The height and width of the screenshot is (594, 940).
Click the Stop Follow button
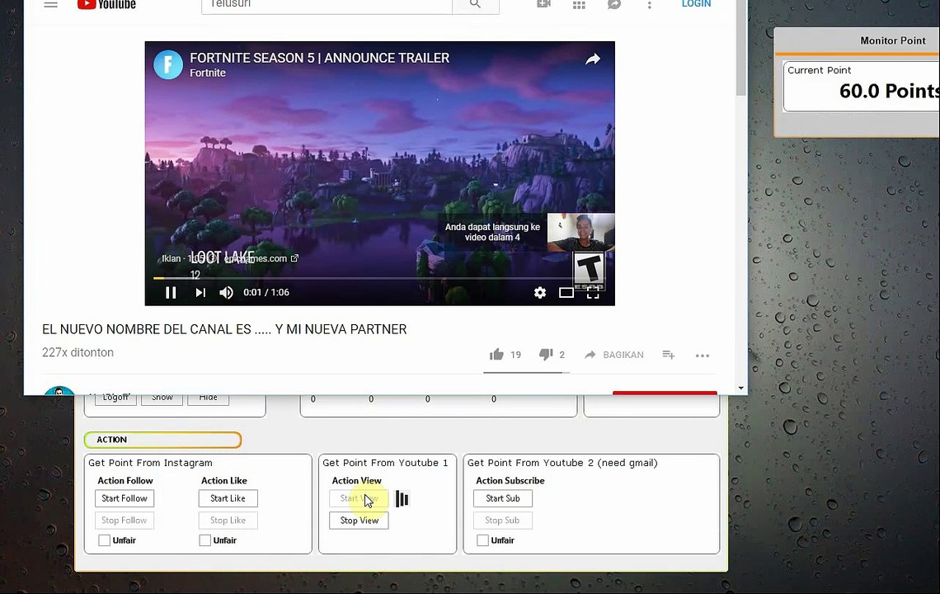[x=124, y=521]
